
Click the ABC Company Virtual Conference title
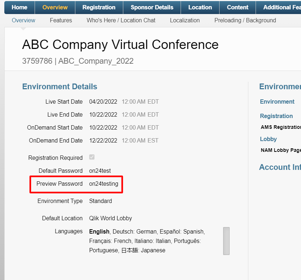(120, 45)
